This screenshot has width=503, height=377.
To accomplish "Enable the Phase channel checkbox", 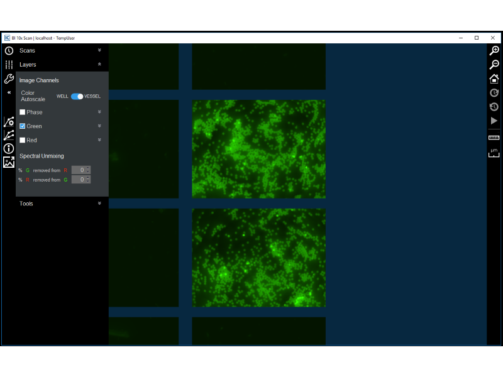I will [x=23, y=112].
